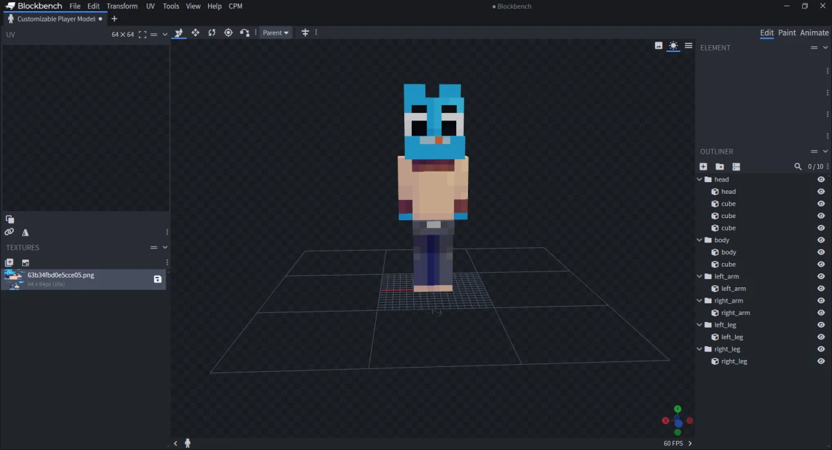Collapse the right_leg group
Image resolution: width=832 pixels, height=450 pixels.
coord(700,349)
